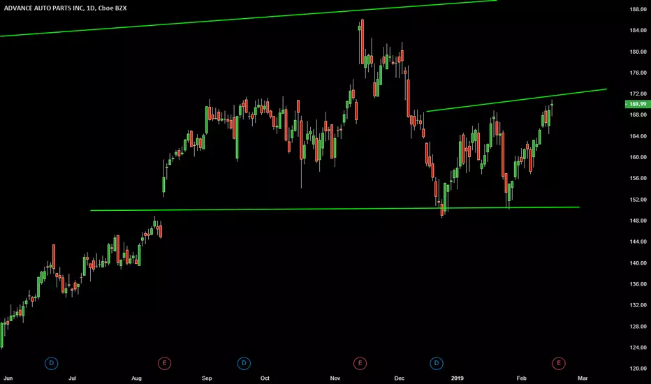Viewport: 651px width, 384px height.
Task: Click the dividend marker between Dec and 2019
Action: point(437,363)
